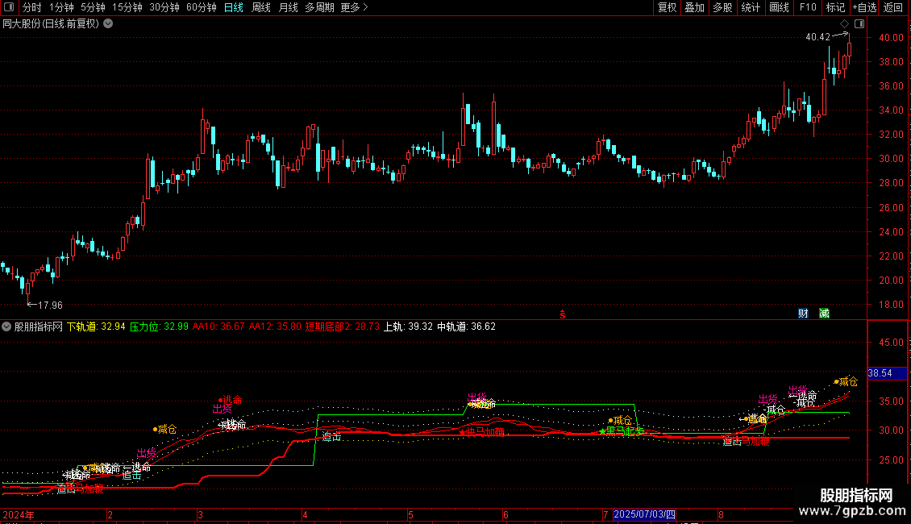Viewport: 911px width, 524px height.
Task: Click the 2025/07/03/四 date marker
Action: tap(644, 514)
